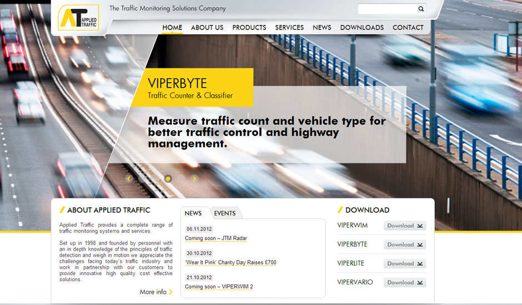Click the 30.10.2012 news date
Viewport: 522px width, 305px height.
[199, 253]
